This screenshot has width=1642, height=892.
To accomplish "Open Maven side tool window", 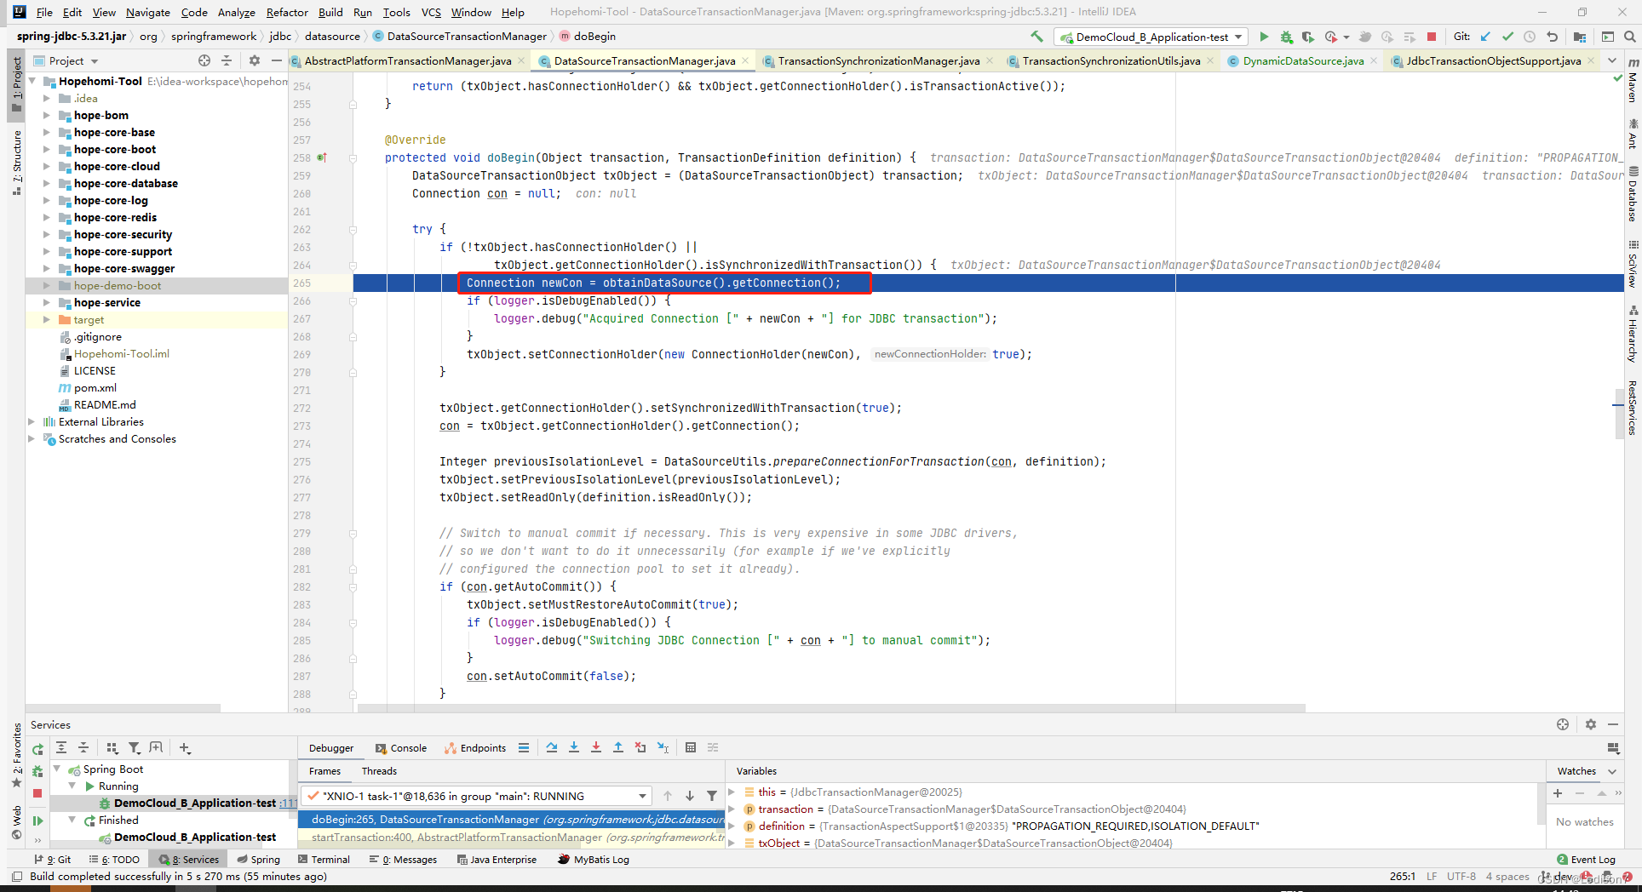I will (x=1633, y=81).
